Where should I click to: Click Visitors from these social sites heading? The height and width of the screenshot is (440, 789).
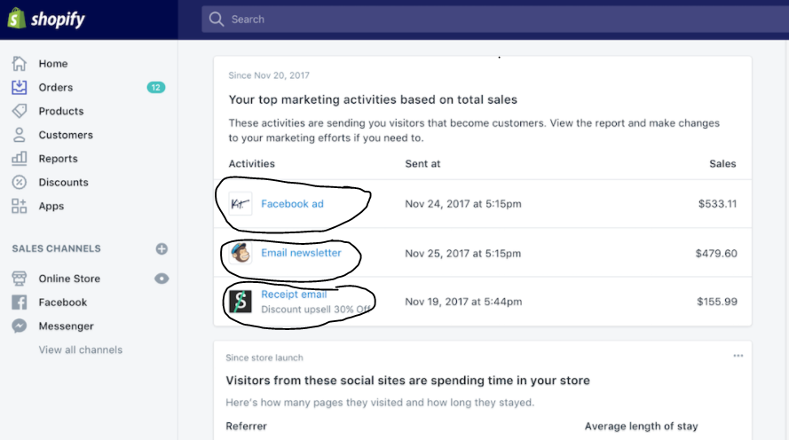tap(407, 381)
